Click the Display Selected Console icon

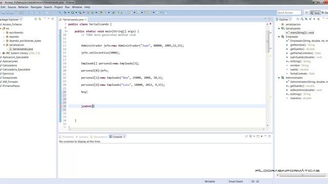click(251, 136)
